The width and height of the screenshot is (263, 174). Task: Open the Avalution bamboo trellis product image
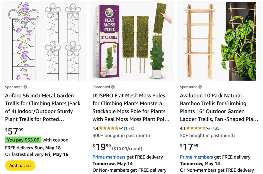coord(219,41)
